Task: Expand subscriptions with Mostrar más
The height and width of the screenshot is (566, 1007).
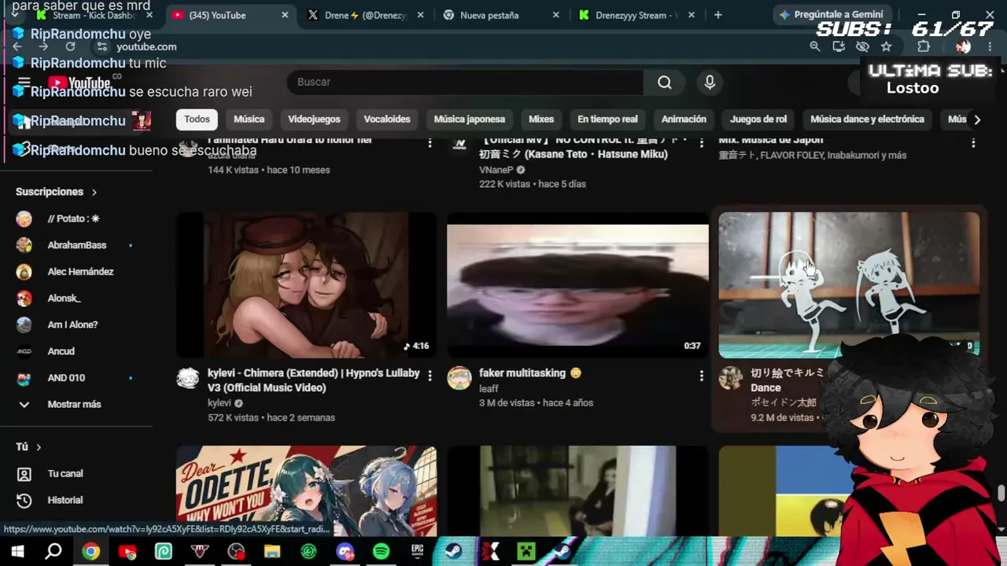Action: click(x=75, y=405)
